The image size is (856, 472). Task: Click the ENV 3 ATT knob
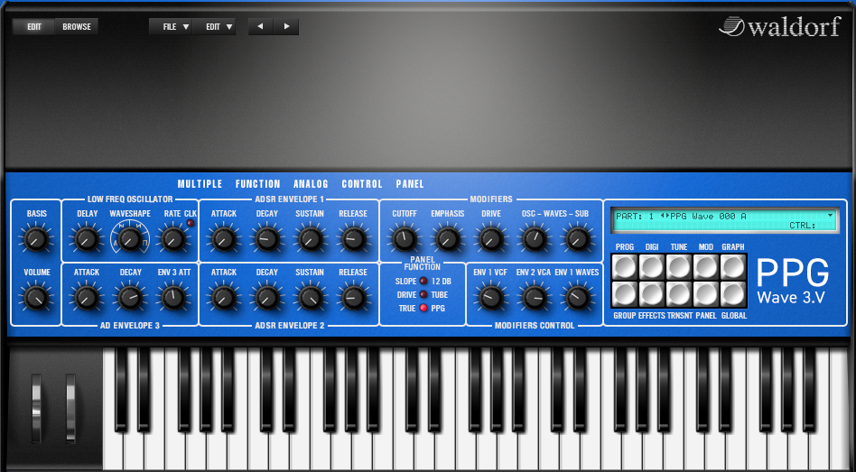click(x=173, y=298)
